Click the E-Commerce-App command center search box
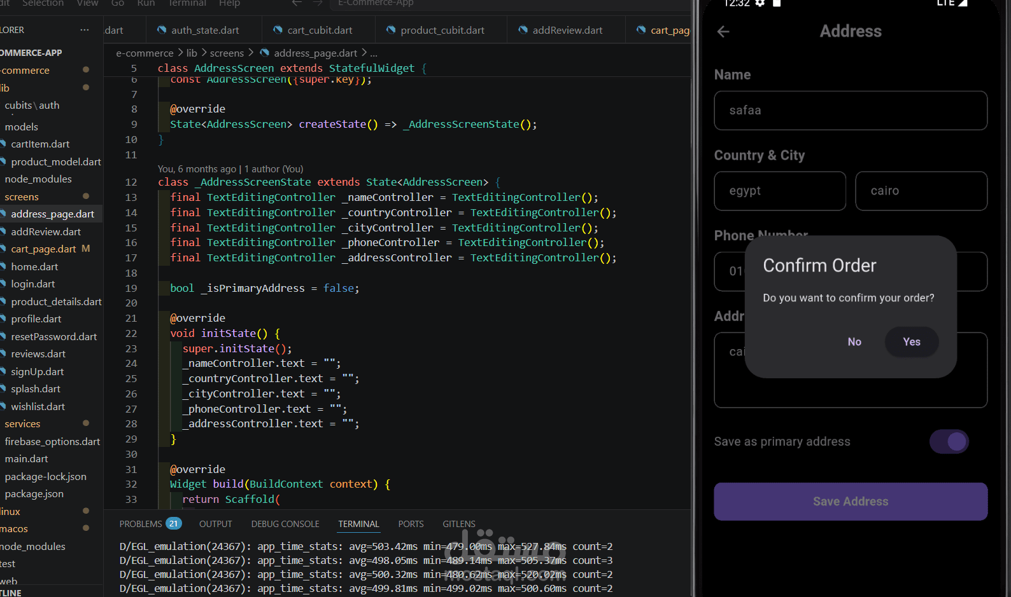The image size is (1011, 597). pyautogui.click(x=509, y=3)
